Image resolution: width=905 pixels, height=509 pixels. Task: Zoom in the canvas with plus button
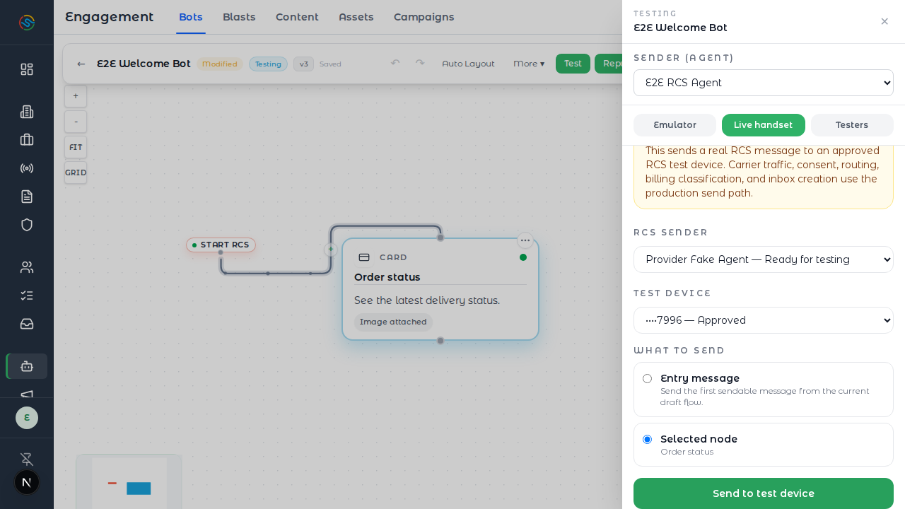[x=76, y=96]
